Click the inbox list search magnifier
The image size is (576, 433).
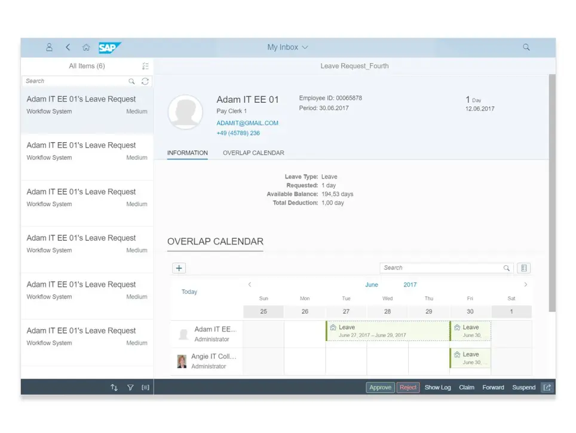131,81
